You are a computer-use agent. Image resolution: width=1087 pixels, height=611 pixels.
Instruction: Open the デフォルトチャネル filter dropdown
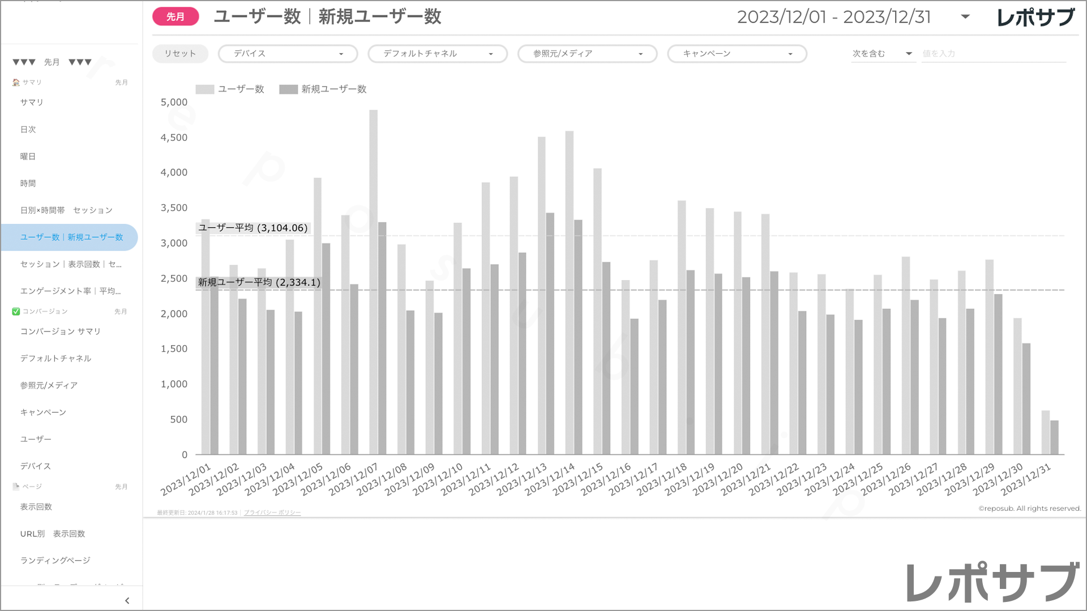click(x=437, y=54)
